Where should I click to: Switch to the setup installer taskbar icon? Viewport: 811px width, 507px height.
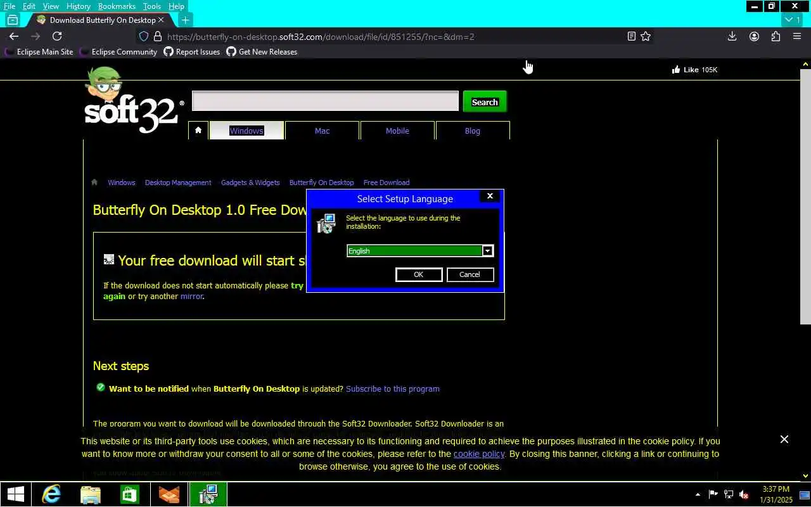pyautogui.click(x=208, y=494)
